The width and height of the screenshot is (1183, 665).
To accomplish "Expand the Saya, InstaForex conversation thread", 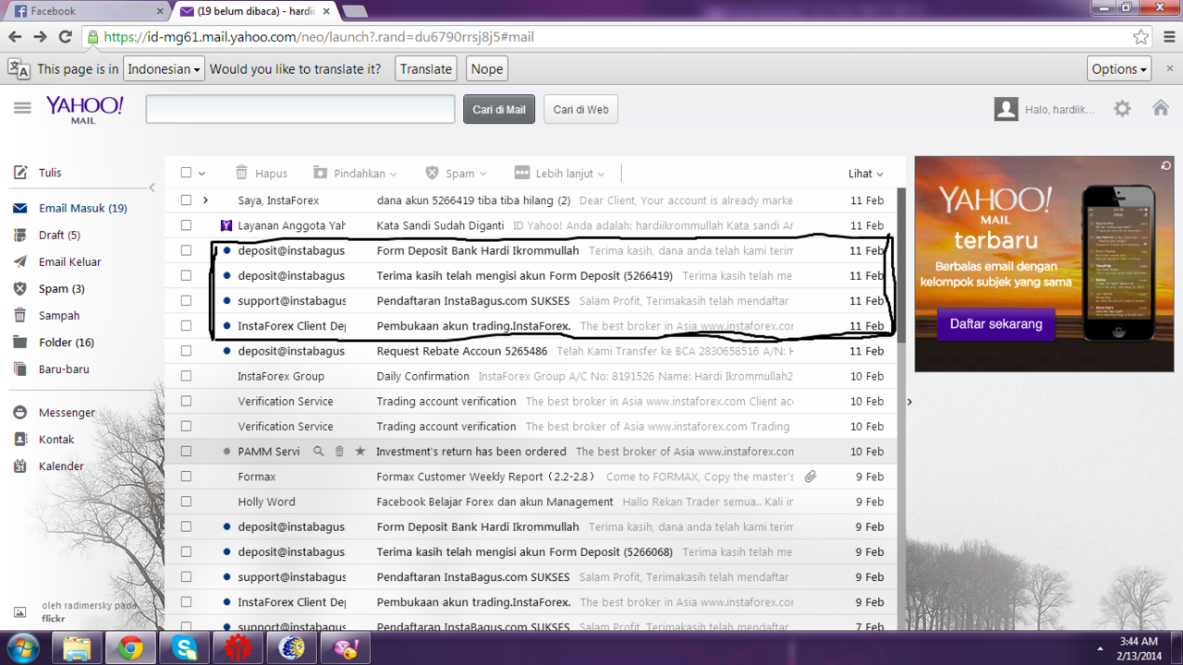I will (x=205, y=200).
